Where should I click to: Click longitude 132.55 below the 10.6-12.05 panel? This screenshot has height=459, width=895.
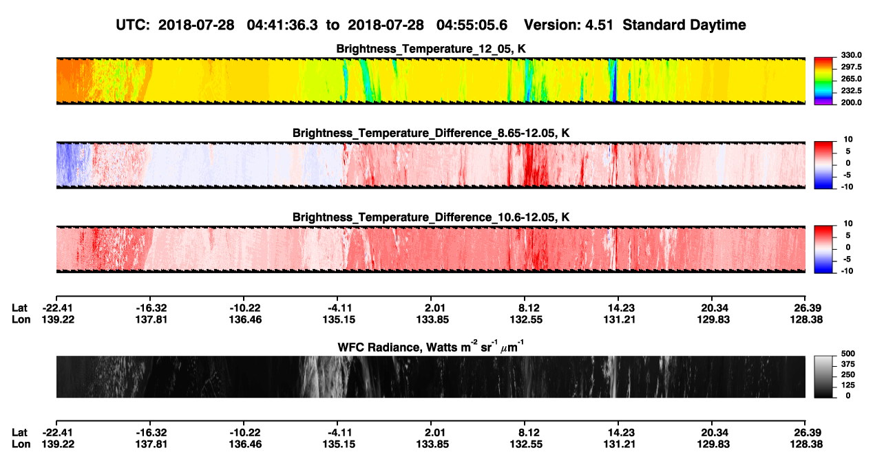coord(527,319)
